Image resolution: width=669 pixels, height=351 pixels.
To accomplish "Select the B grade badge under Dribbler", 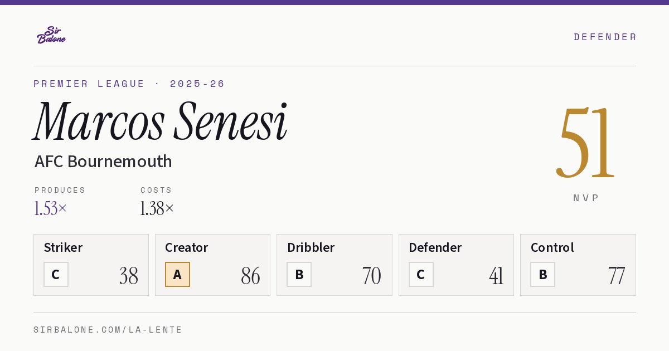I will 299,274.
